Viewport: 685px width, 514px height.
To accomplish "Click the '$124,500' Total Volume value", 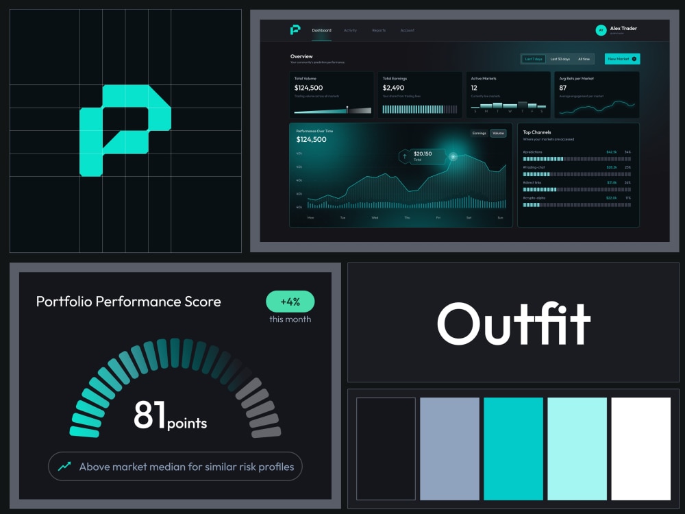I will [x=308, y=88].
